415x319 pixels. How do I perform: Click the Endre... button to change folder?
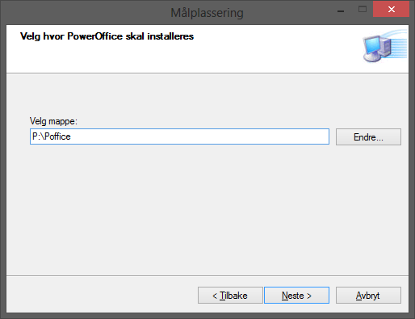click(x=368, y=137)
